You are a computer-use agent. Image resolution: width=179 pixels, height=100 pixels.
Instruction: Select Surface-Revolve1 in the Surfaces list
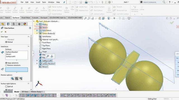12,52
